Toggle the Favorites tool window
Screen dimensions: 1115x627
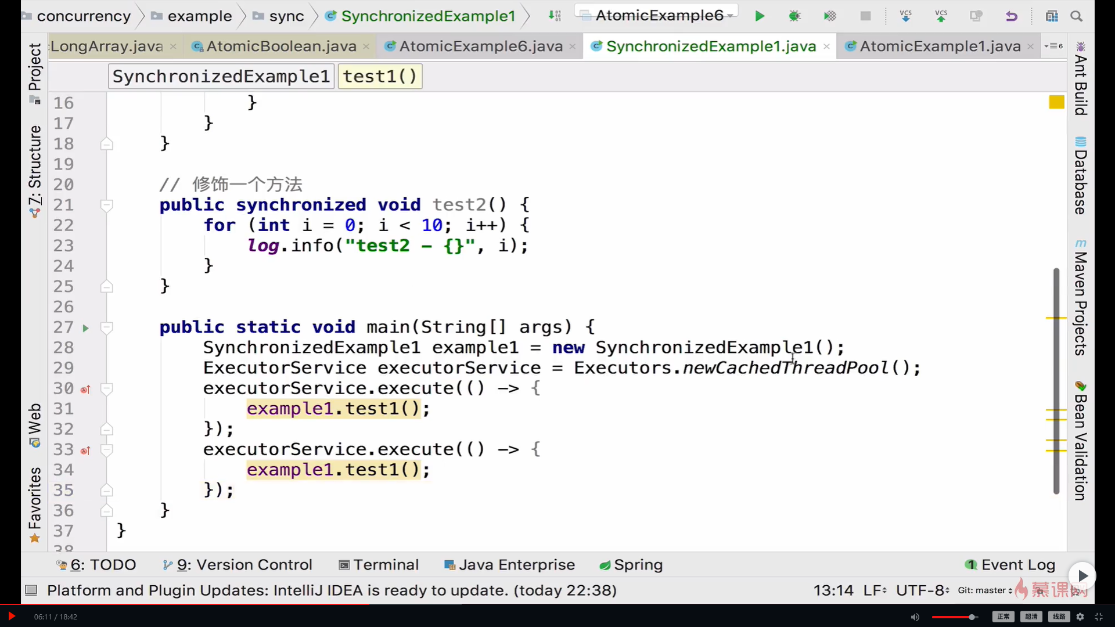click(x=35, y=505)
